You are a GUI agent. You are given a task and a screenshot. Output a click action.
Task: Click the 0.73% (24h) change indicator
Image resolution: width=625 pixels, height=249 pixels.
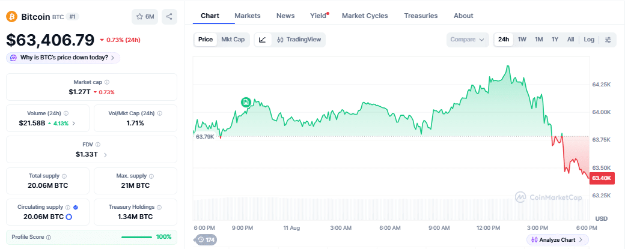pyautogui.click(x=120, y=40)
